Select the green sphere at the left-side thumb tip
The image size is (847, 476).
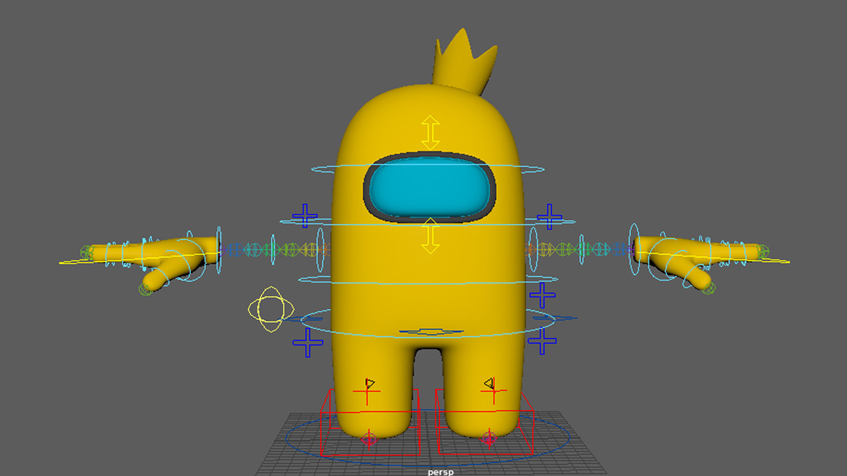pyautogui.click(x=145, y=290)
